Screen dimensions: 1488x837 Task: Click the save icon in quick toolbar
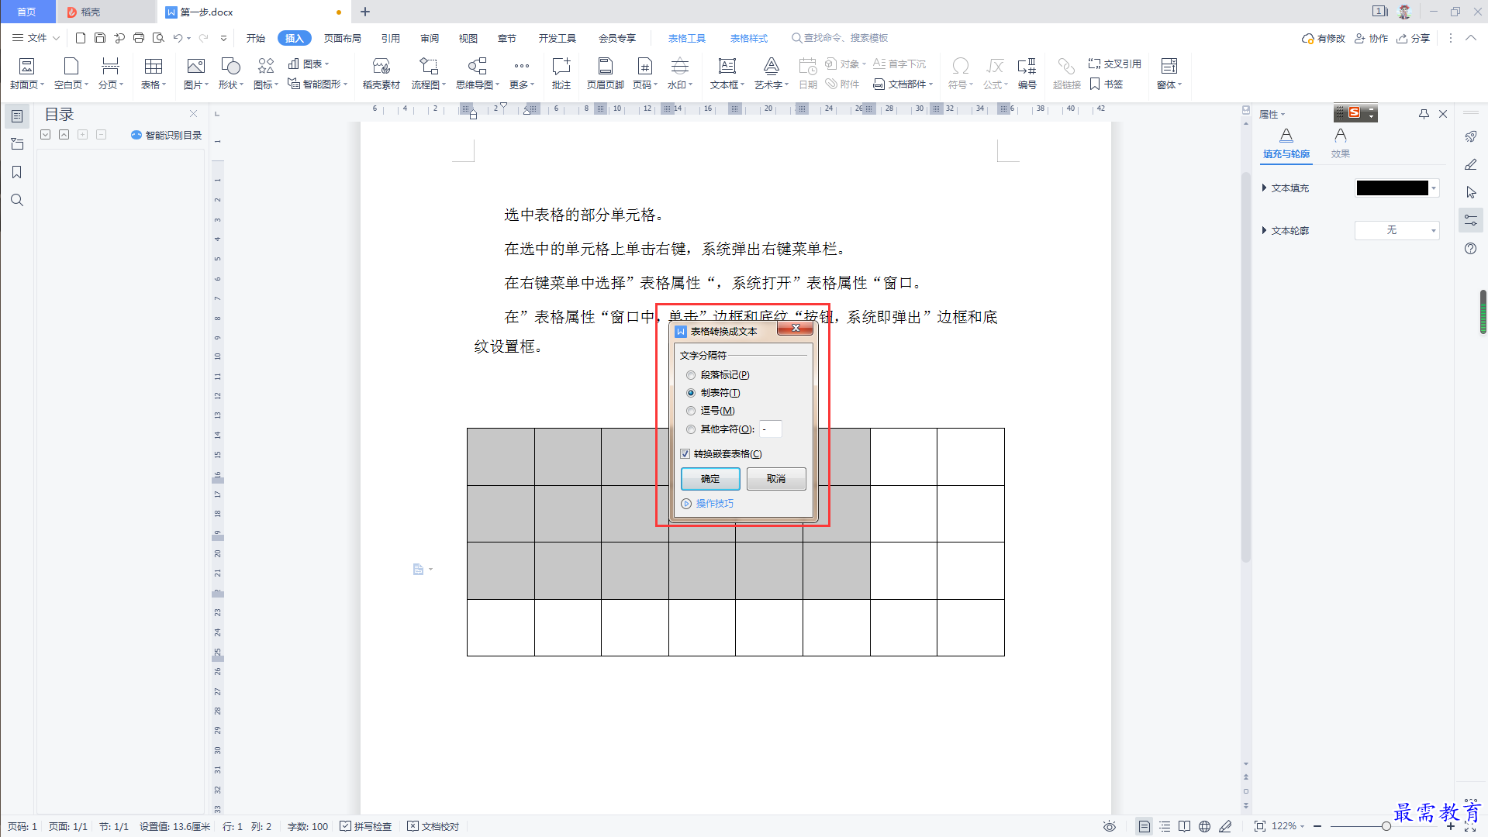coord(100,37)
